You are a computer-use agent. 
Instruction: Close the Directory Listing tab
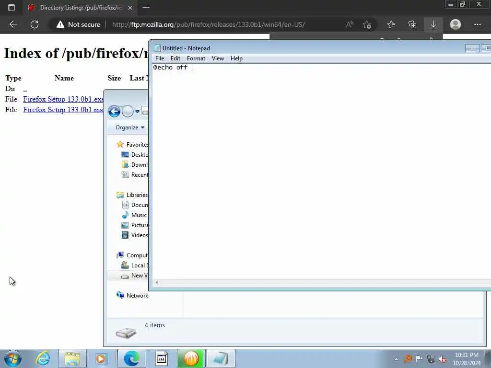[130, 8]
